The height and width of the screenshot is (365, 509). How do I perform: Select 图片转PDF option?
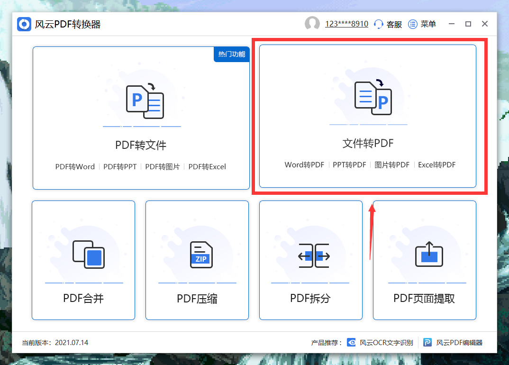pos(392,164)
